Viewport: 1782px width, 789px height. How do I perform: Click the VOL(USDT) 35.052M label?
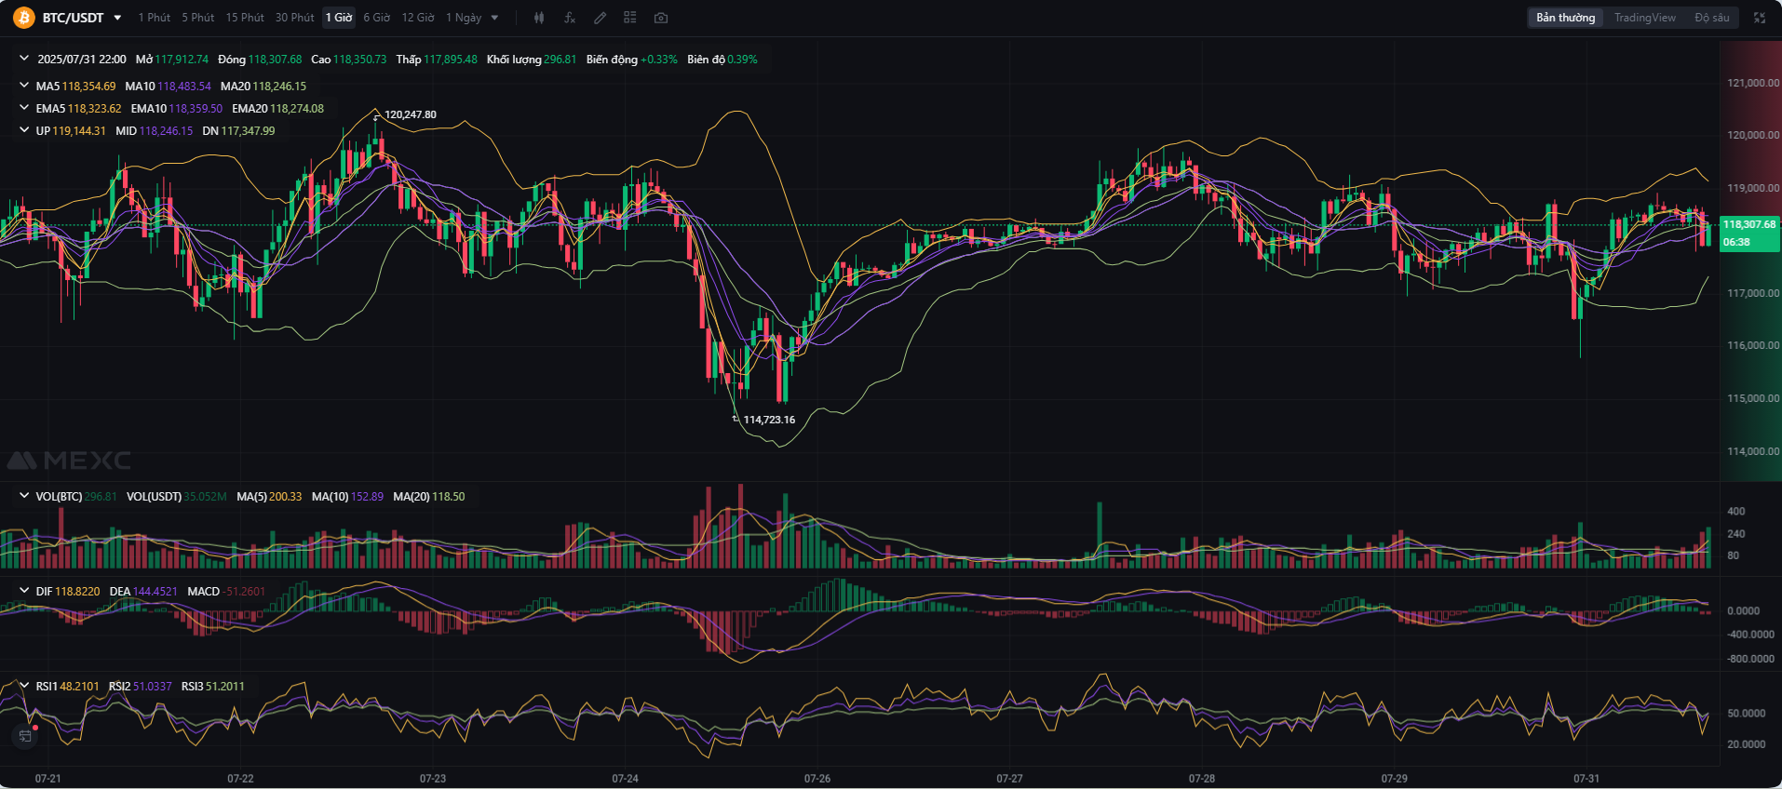[177, 496]
